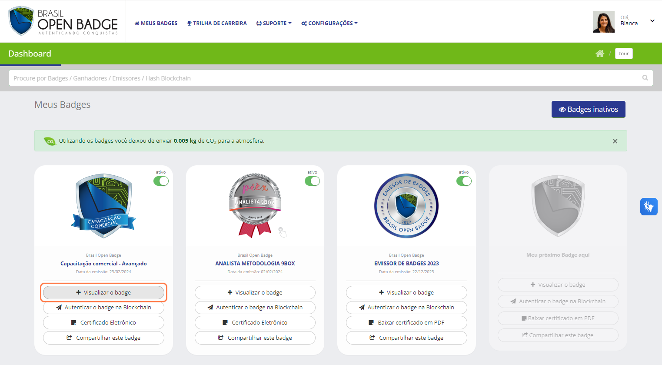The height and width of the screenshot is (365, 662).
Task: Open the Capacitação Comercial badge image
Action: (103, 206)
